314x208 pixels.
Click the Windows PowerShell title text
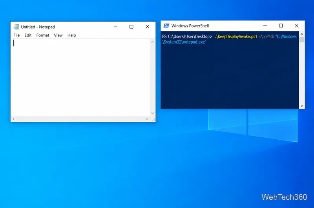click(x=190, y=26)
